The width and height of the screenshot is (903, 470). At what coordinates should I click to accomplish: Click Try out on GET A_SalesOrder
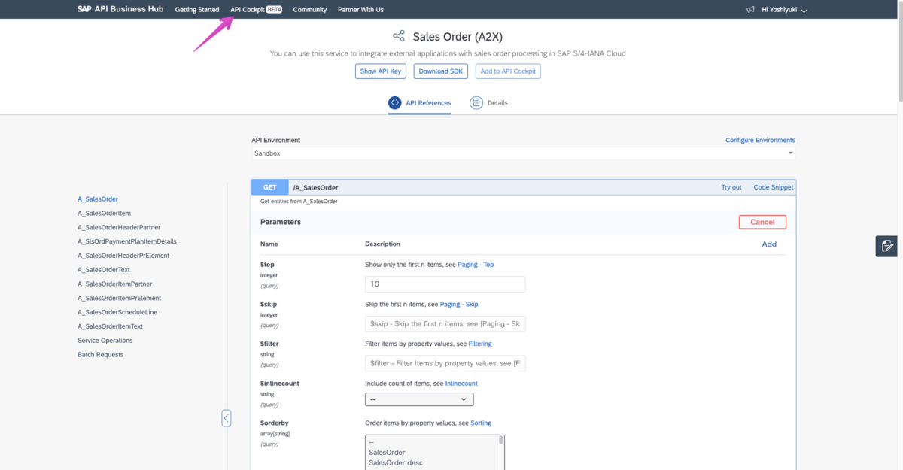pyautogui.click(x=731, y=187)
